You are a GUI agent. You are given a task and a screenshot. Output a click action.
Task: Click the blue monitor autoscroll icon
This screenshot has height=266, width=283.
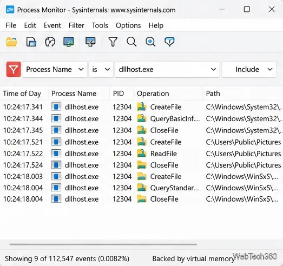pyautogui.click(x=69, y=42)
